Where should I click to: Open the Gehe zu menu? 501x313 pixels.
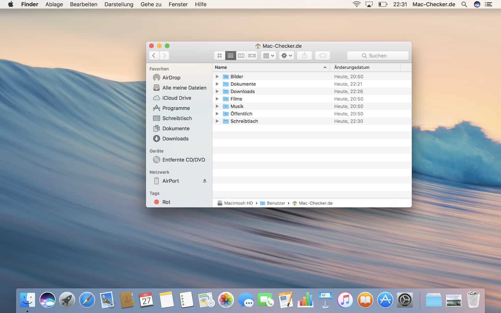point(151,4)
